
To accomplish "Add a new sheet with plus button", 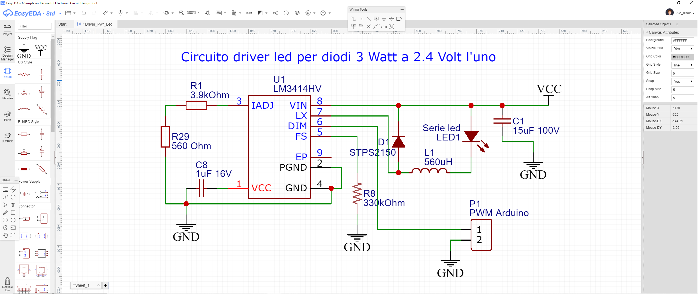I will [106, 285].
